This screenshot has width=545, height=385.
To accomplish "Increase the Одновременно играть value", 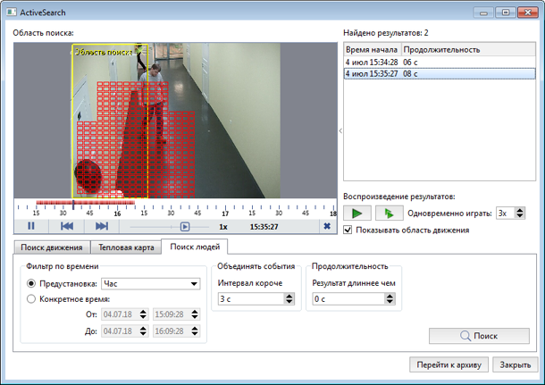I will pyautogui.click(x=520, y=210).
